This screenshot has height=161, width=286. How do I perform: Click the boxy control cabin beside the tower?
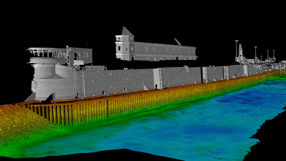(x=80, y=56)
